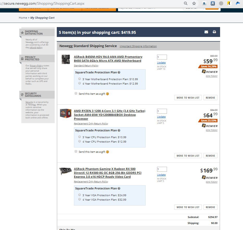Edit the Ryzen processor quantity field

[x=162, y=111]
